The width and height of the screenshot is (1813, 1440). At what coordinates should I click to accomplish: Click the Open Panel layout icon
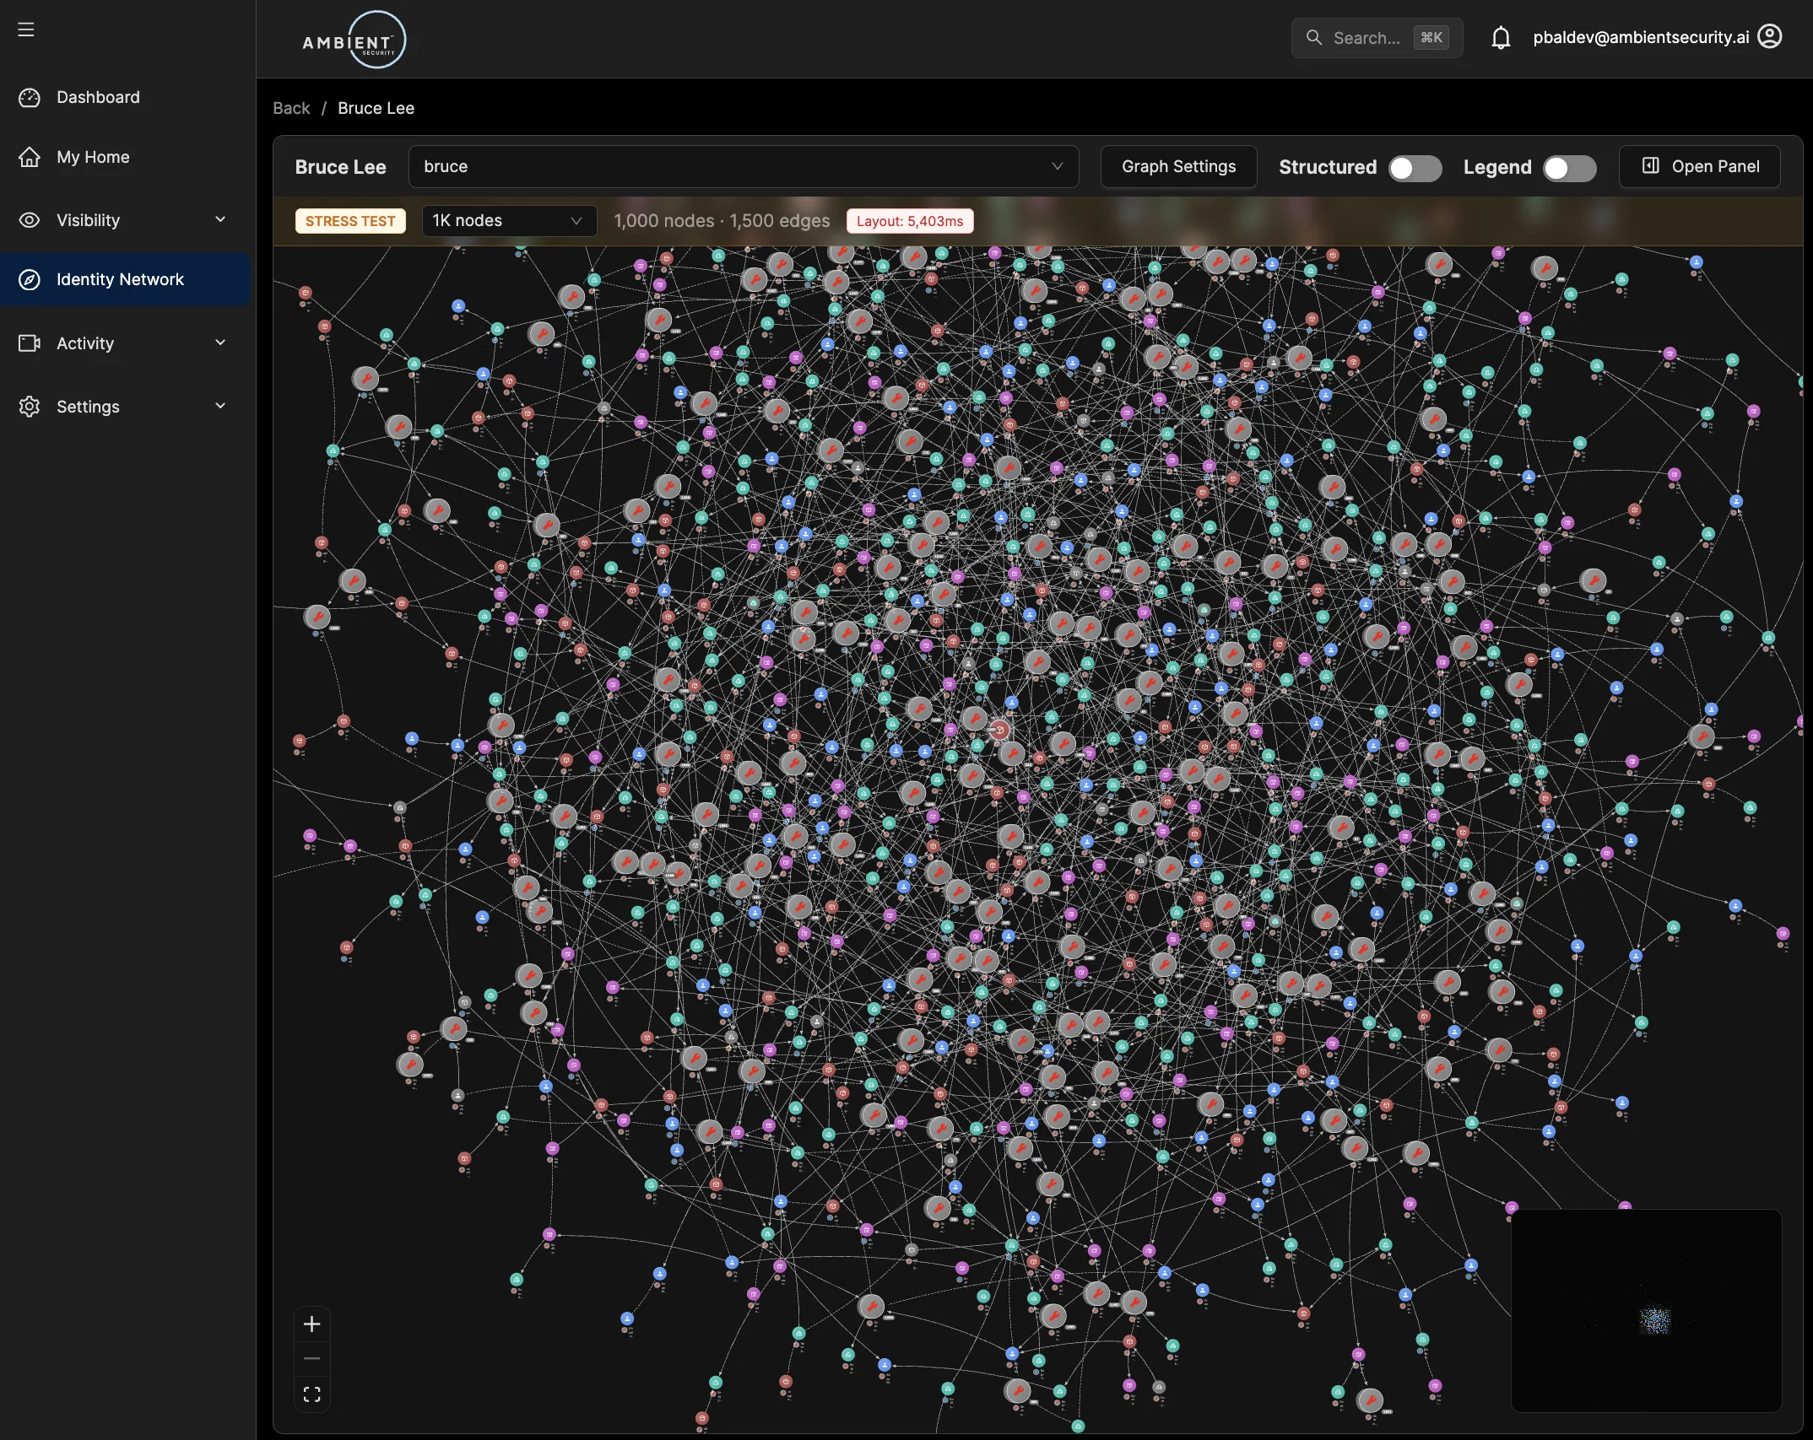1650,165
